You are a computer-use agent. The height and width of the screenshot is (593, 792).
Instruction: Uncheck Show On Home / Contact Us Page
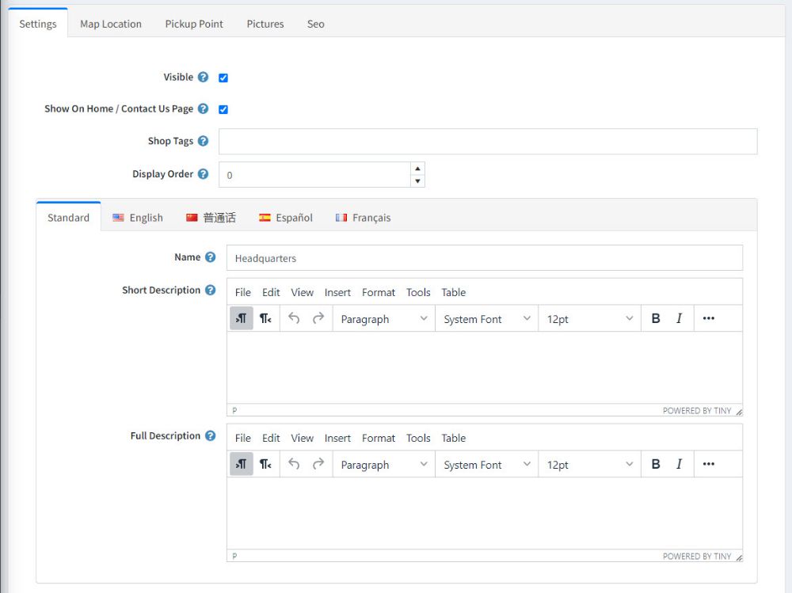[x=223, y=109]
